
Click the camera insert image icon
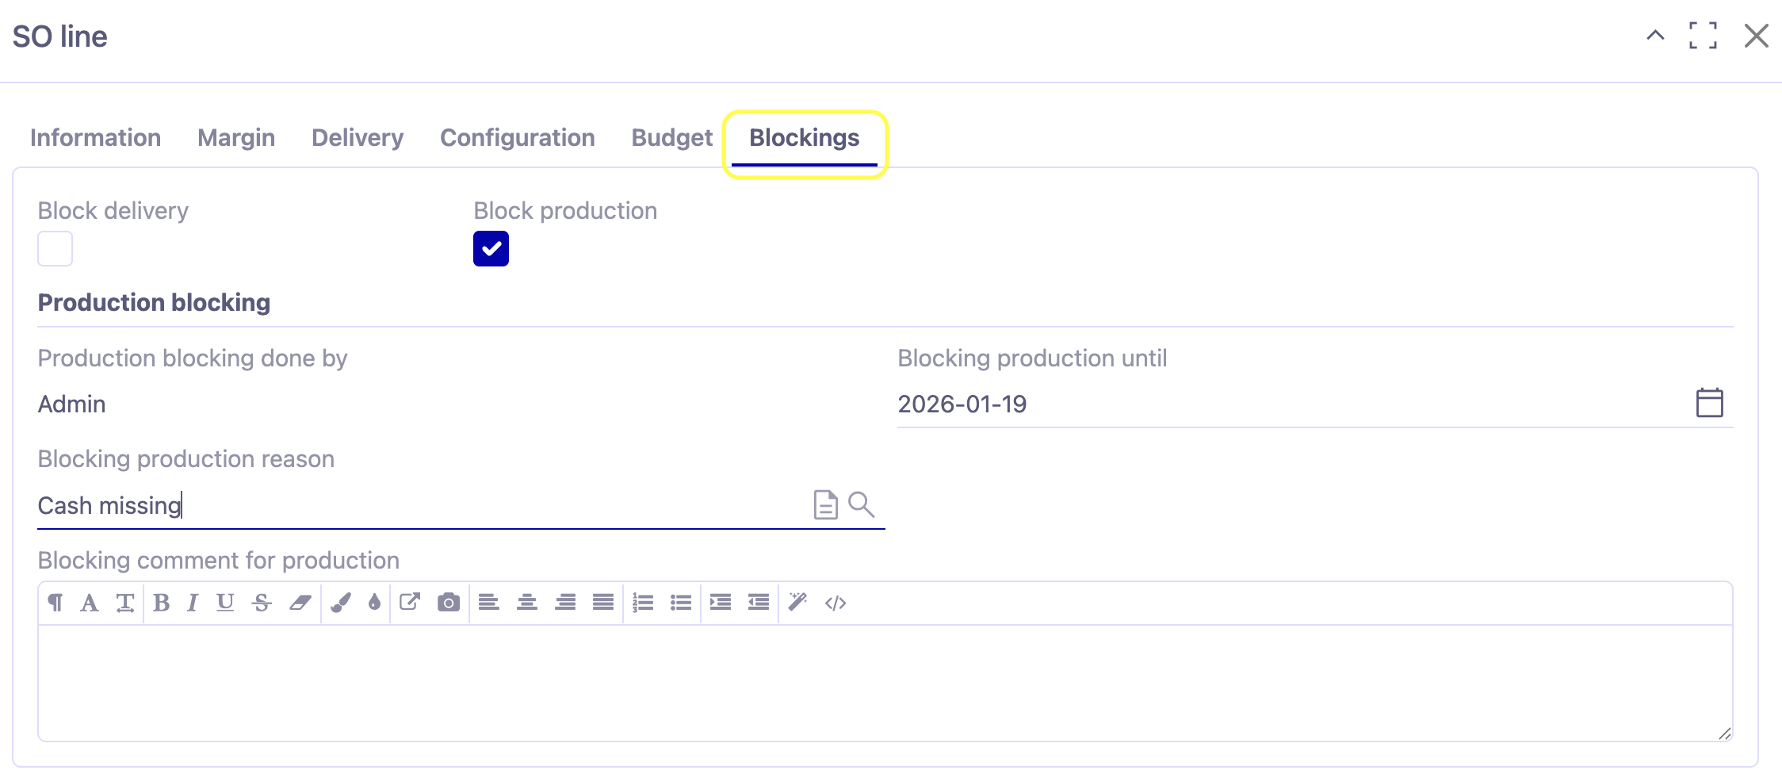[x=449, y=603]
